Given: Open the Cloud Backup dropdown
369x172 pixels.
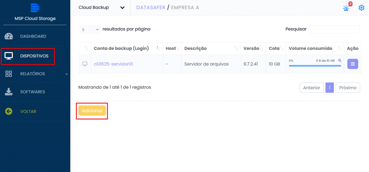Looking at the screenshot, I should (x=102, y=8).
